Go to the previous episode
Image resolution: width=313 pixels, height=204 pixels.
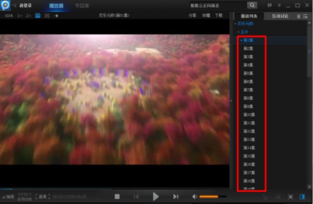tap(136, 197)
